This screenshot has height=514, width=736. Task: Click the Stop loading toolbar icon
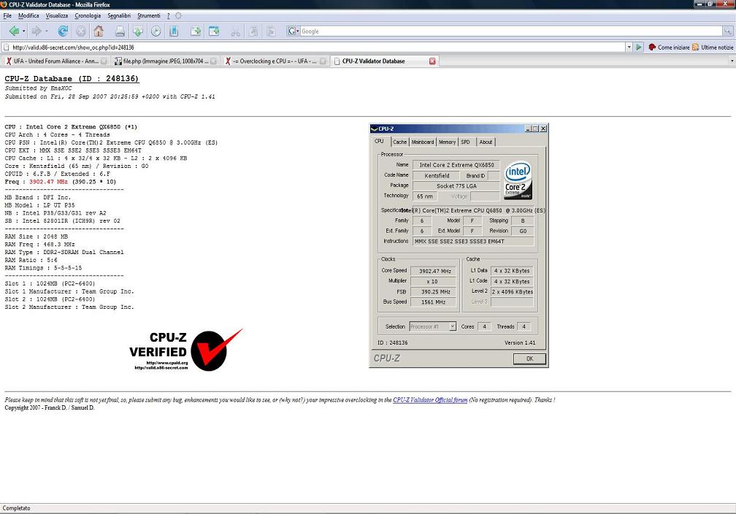81,31
